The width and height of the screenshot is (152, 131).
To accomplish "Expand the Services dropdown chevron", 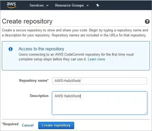I will point(47,6).
